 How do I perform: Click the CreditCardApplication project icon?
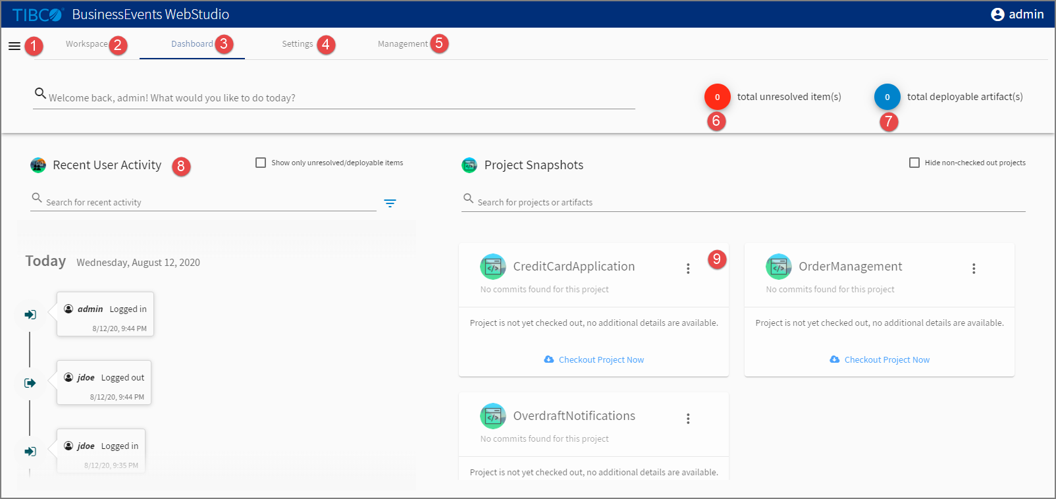point(493,267)
